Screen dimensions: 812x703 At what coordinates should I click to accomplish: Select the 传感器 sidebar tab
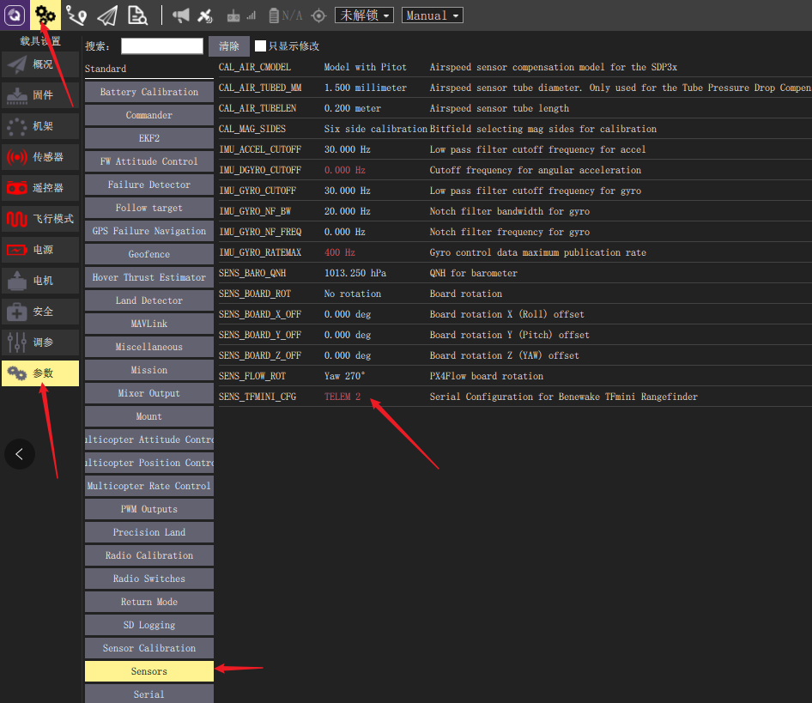tap(40, 157)
